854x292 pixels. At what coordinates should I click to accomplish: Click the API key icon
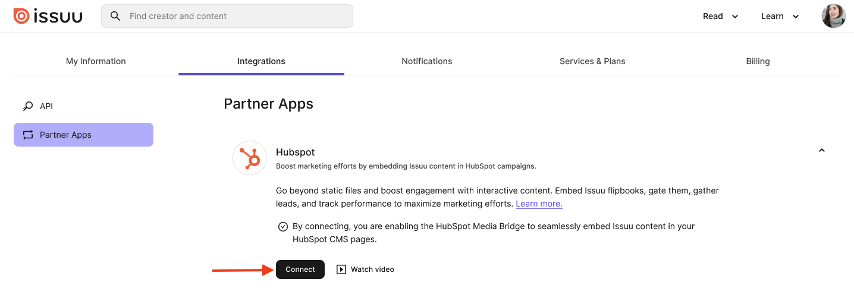coord(28,106)
